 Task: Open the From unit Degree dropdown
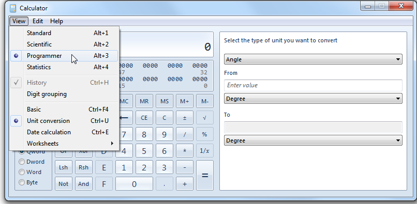(x=313, y=99)
